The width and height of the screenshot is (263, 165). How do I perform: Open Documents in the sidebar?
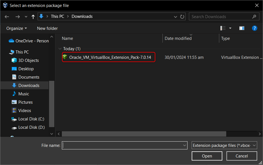tap(29, 77)
